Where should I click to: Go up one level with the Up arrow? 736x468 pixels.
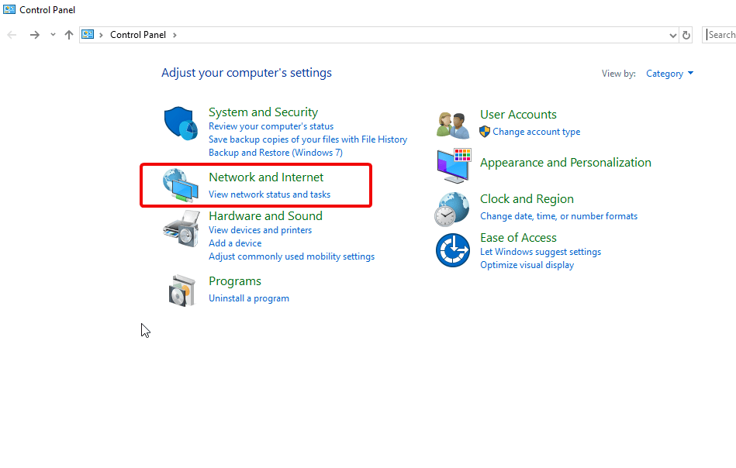click(69, 35)
